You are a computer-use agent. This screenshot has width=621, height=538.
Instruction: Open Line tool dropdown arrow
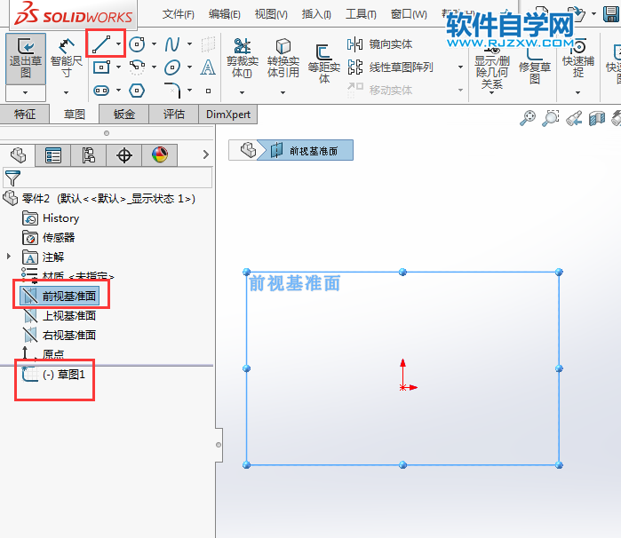click(x=119, y=44)
